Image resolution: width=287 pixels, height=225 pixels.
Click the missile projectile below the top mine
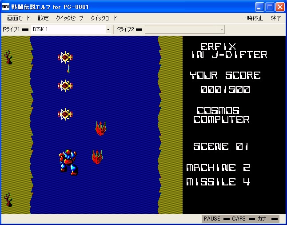point(68,69)
